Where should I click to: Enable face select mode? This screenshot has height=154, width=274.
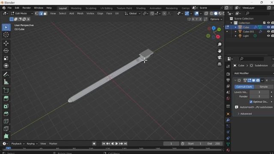pos(45,13)
